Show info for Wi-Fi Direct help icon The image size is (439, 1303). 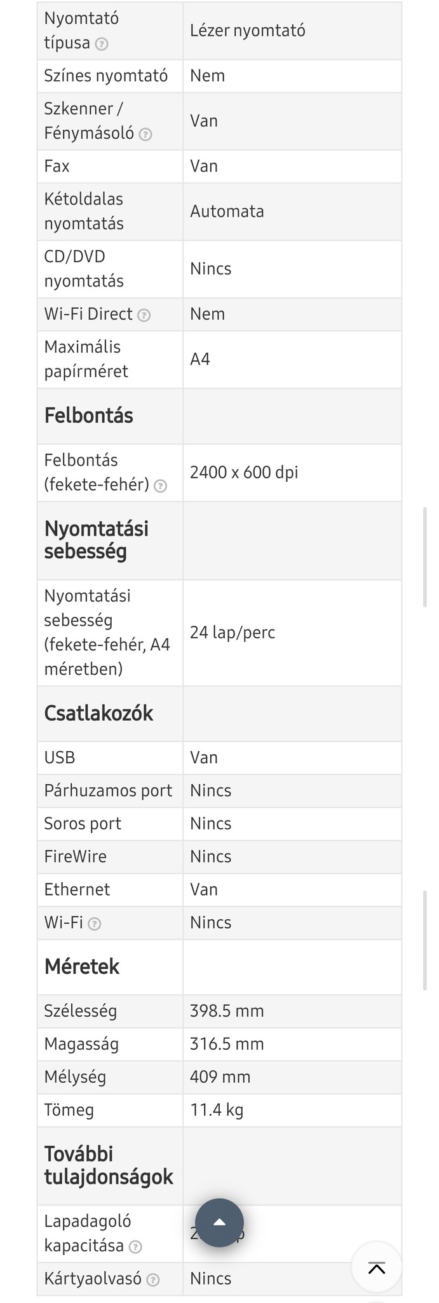[144, 315]
